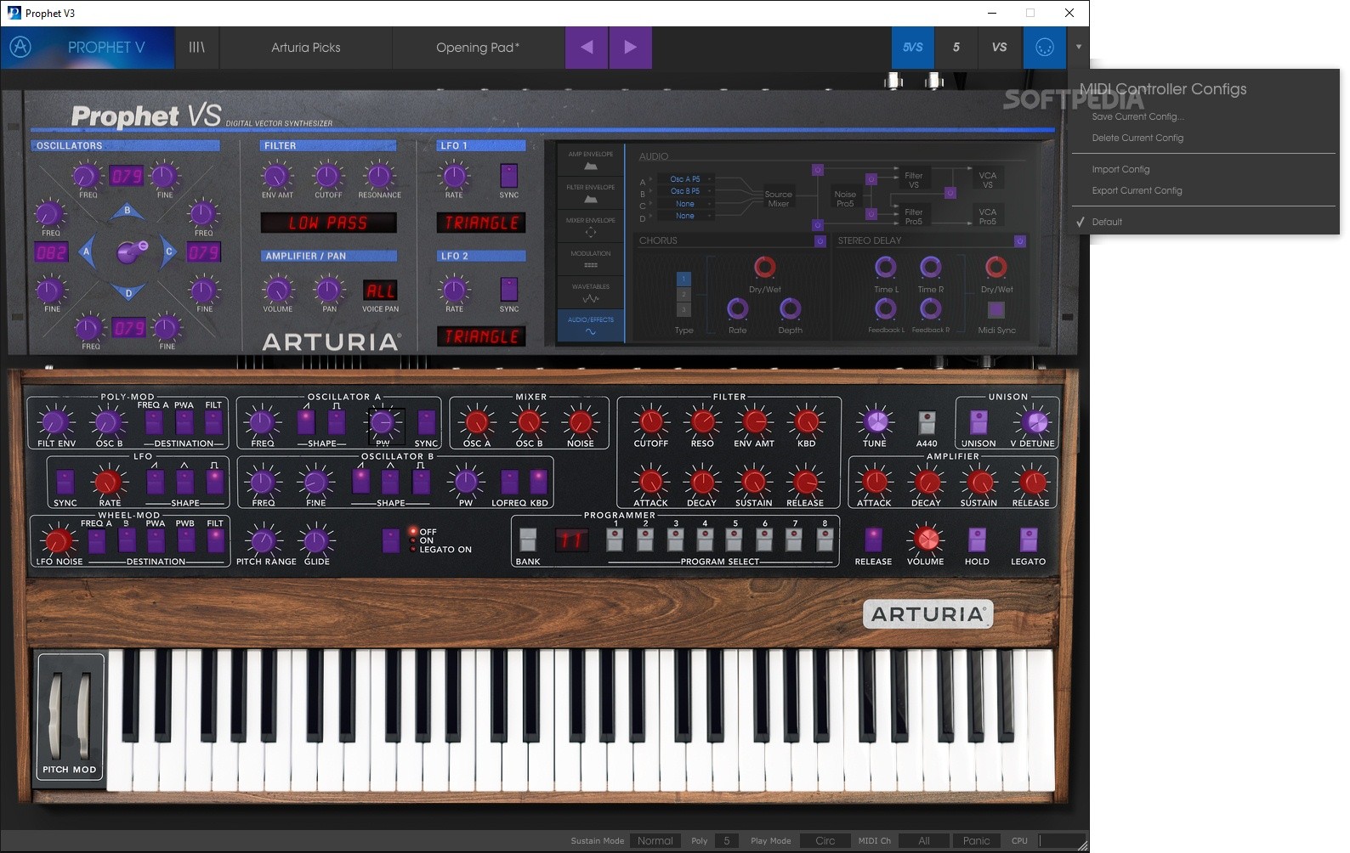Toggle the Stereo Delay power button
Viewport: 1350px width, 853px height.
[1019, 241]
